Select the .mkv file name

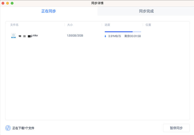28,36
